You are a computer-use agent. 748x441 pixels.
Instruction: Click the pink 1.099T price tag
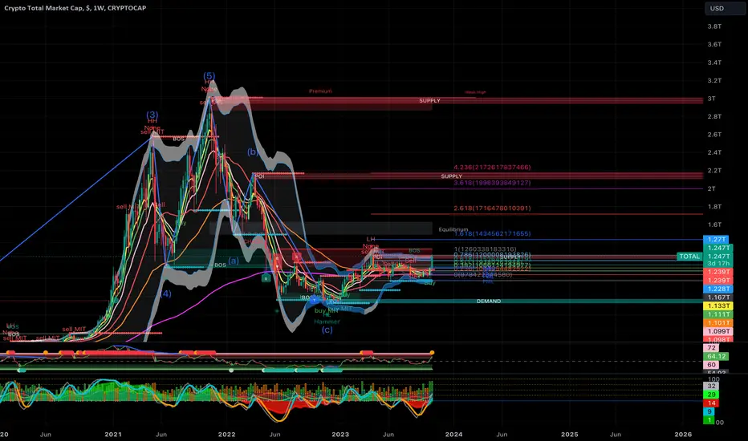[x=717, y=331]
